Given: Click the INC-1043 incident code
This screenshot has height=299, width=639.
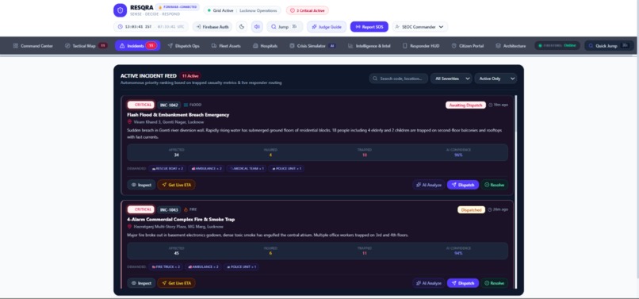Looking at the screenshot, I should pyautogui.click(x=169, y=209).
